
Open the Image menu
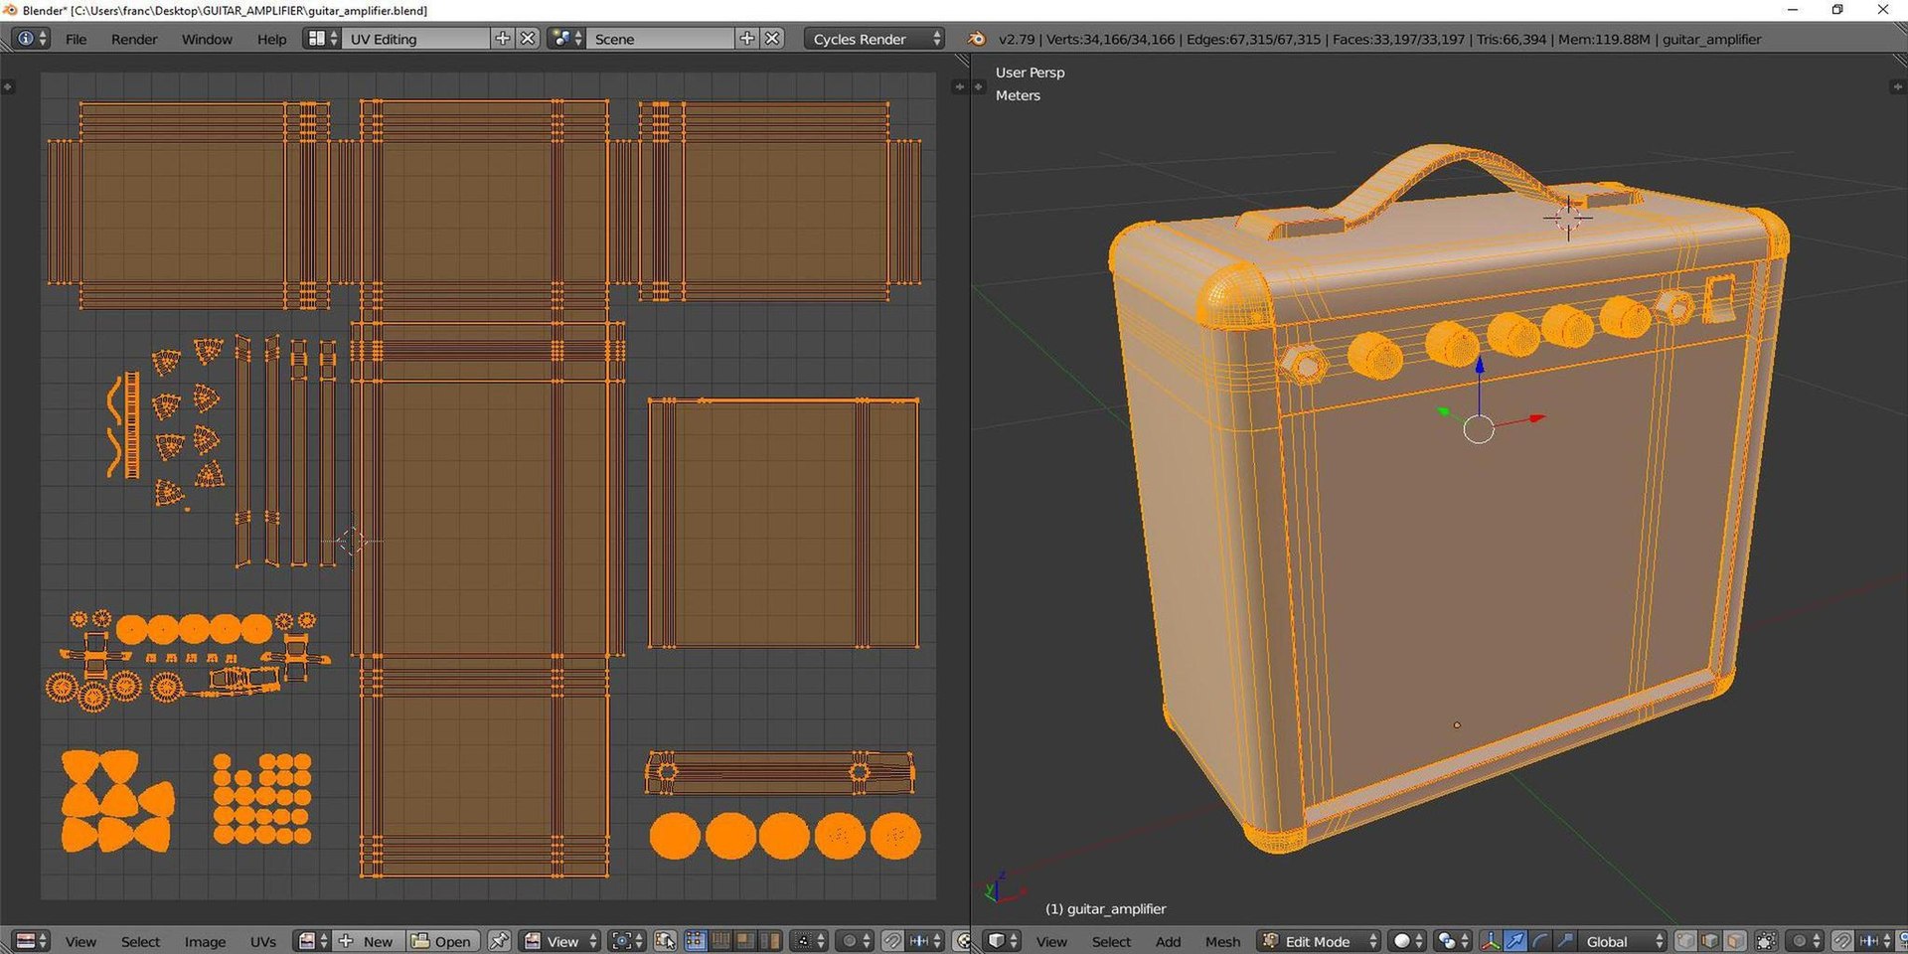205,941
